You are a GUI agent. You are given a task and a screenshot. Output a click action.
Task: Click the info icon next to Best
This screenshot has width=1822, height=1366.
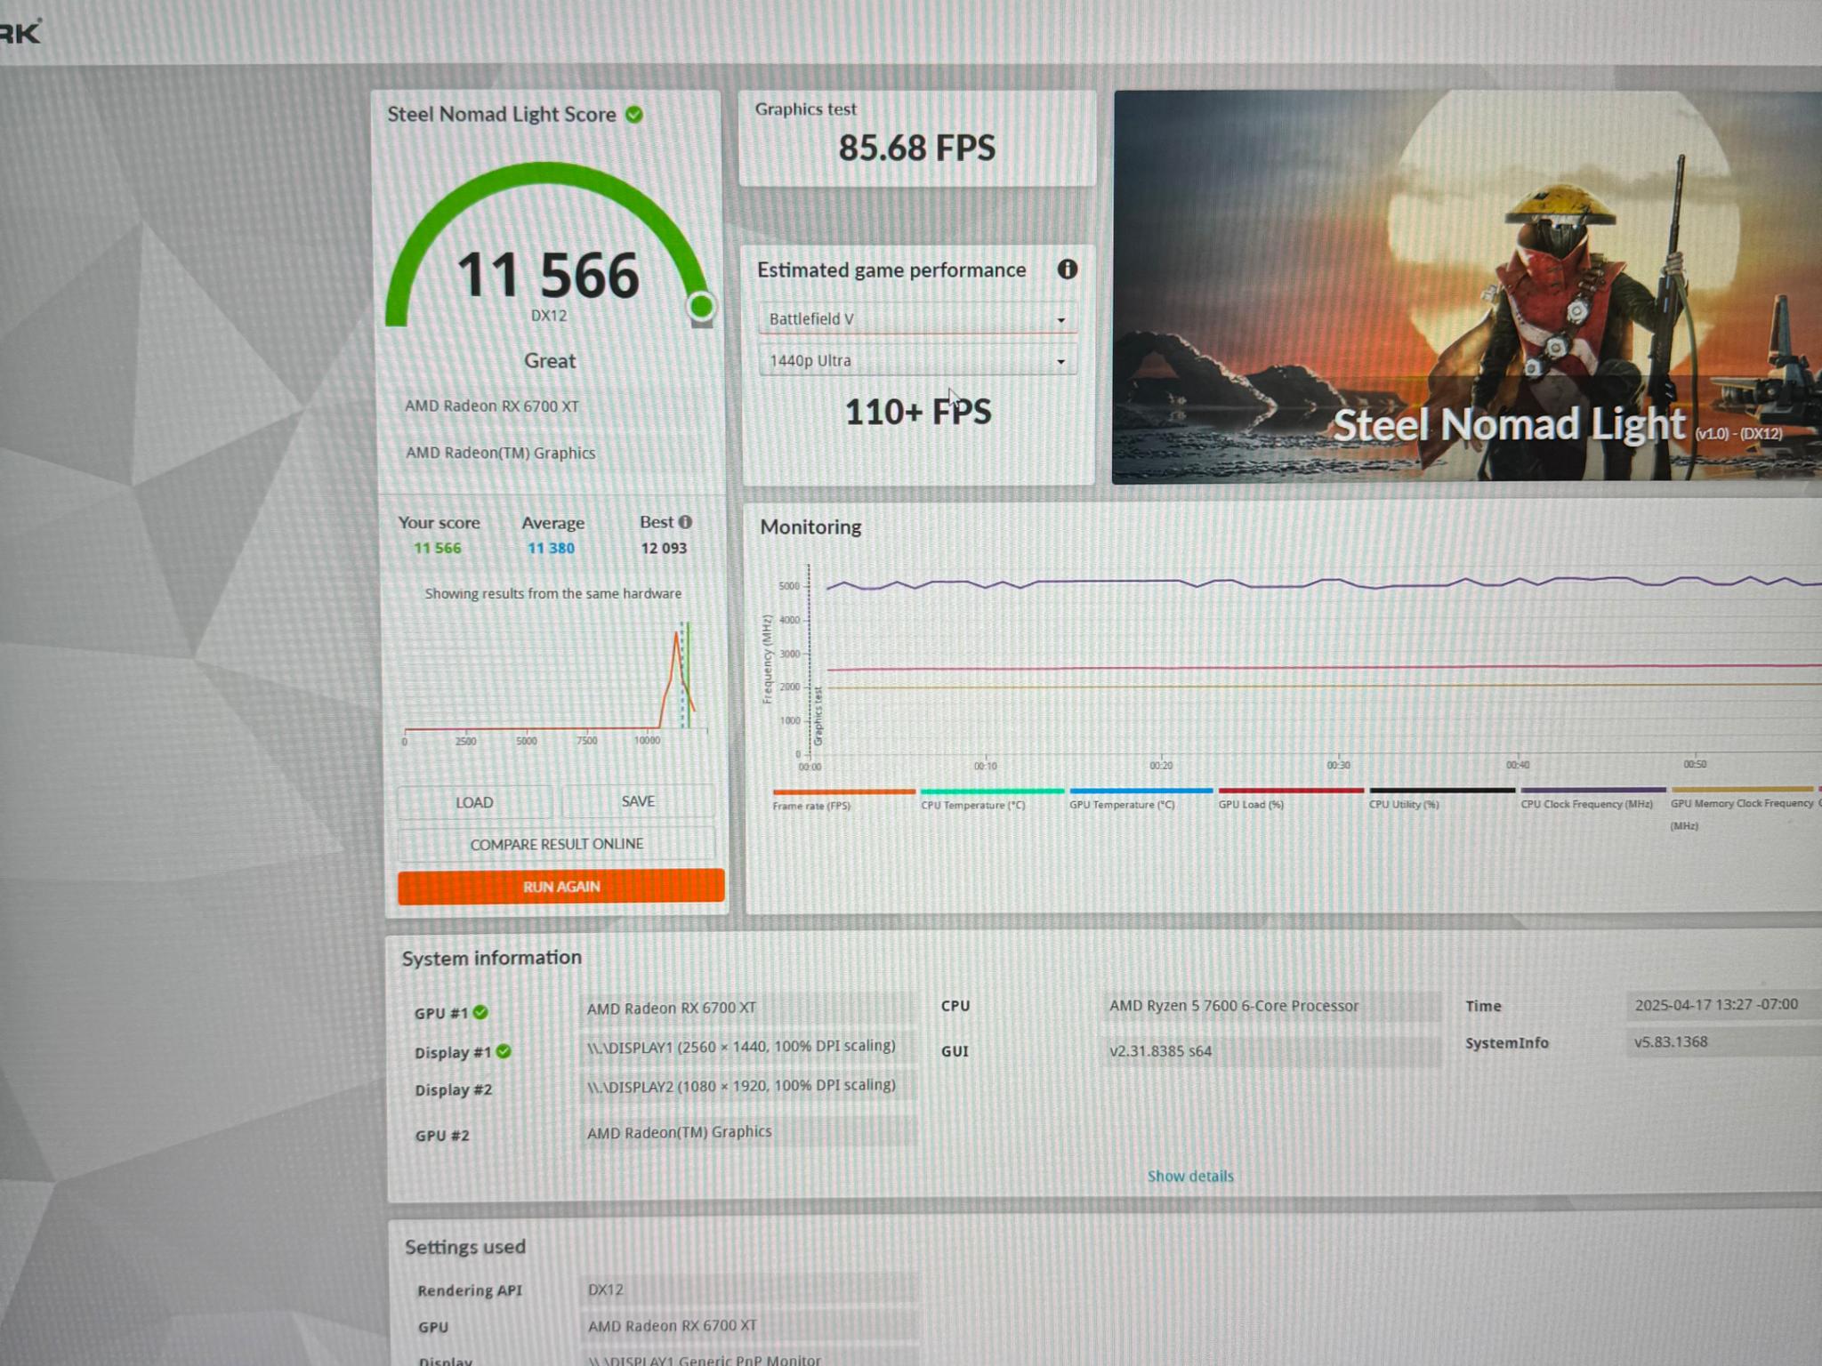[685, 522]
